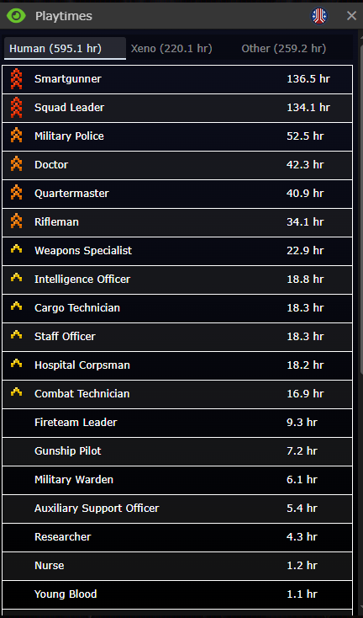
Task: Click the yellow rank icon next to Intelligence Officer
Action: pos(16,278)
